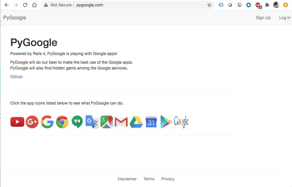This screenshot has width=292, height=187.
Task: Click the 'Click the app icons' sentence
Action: (x=67, y=103)
